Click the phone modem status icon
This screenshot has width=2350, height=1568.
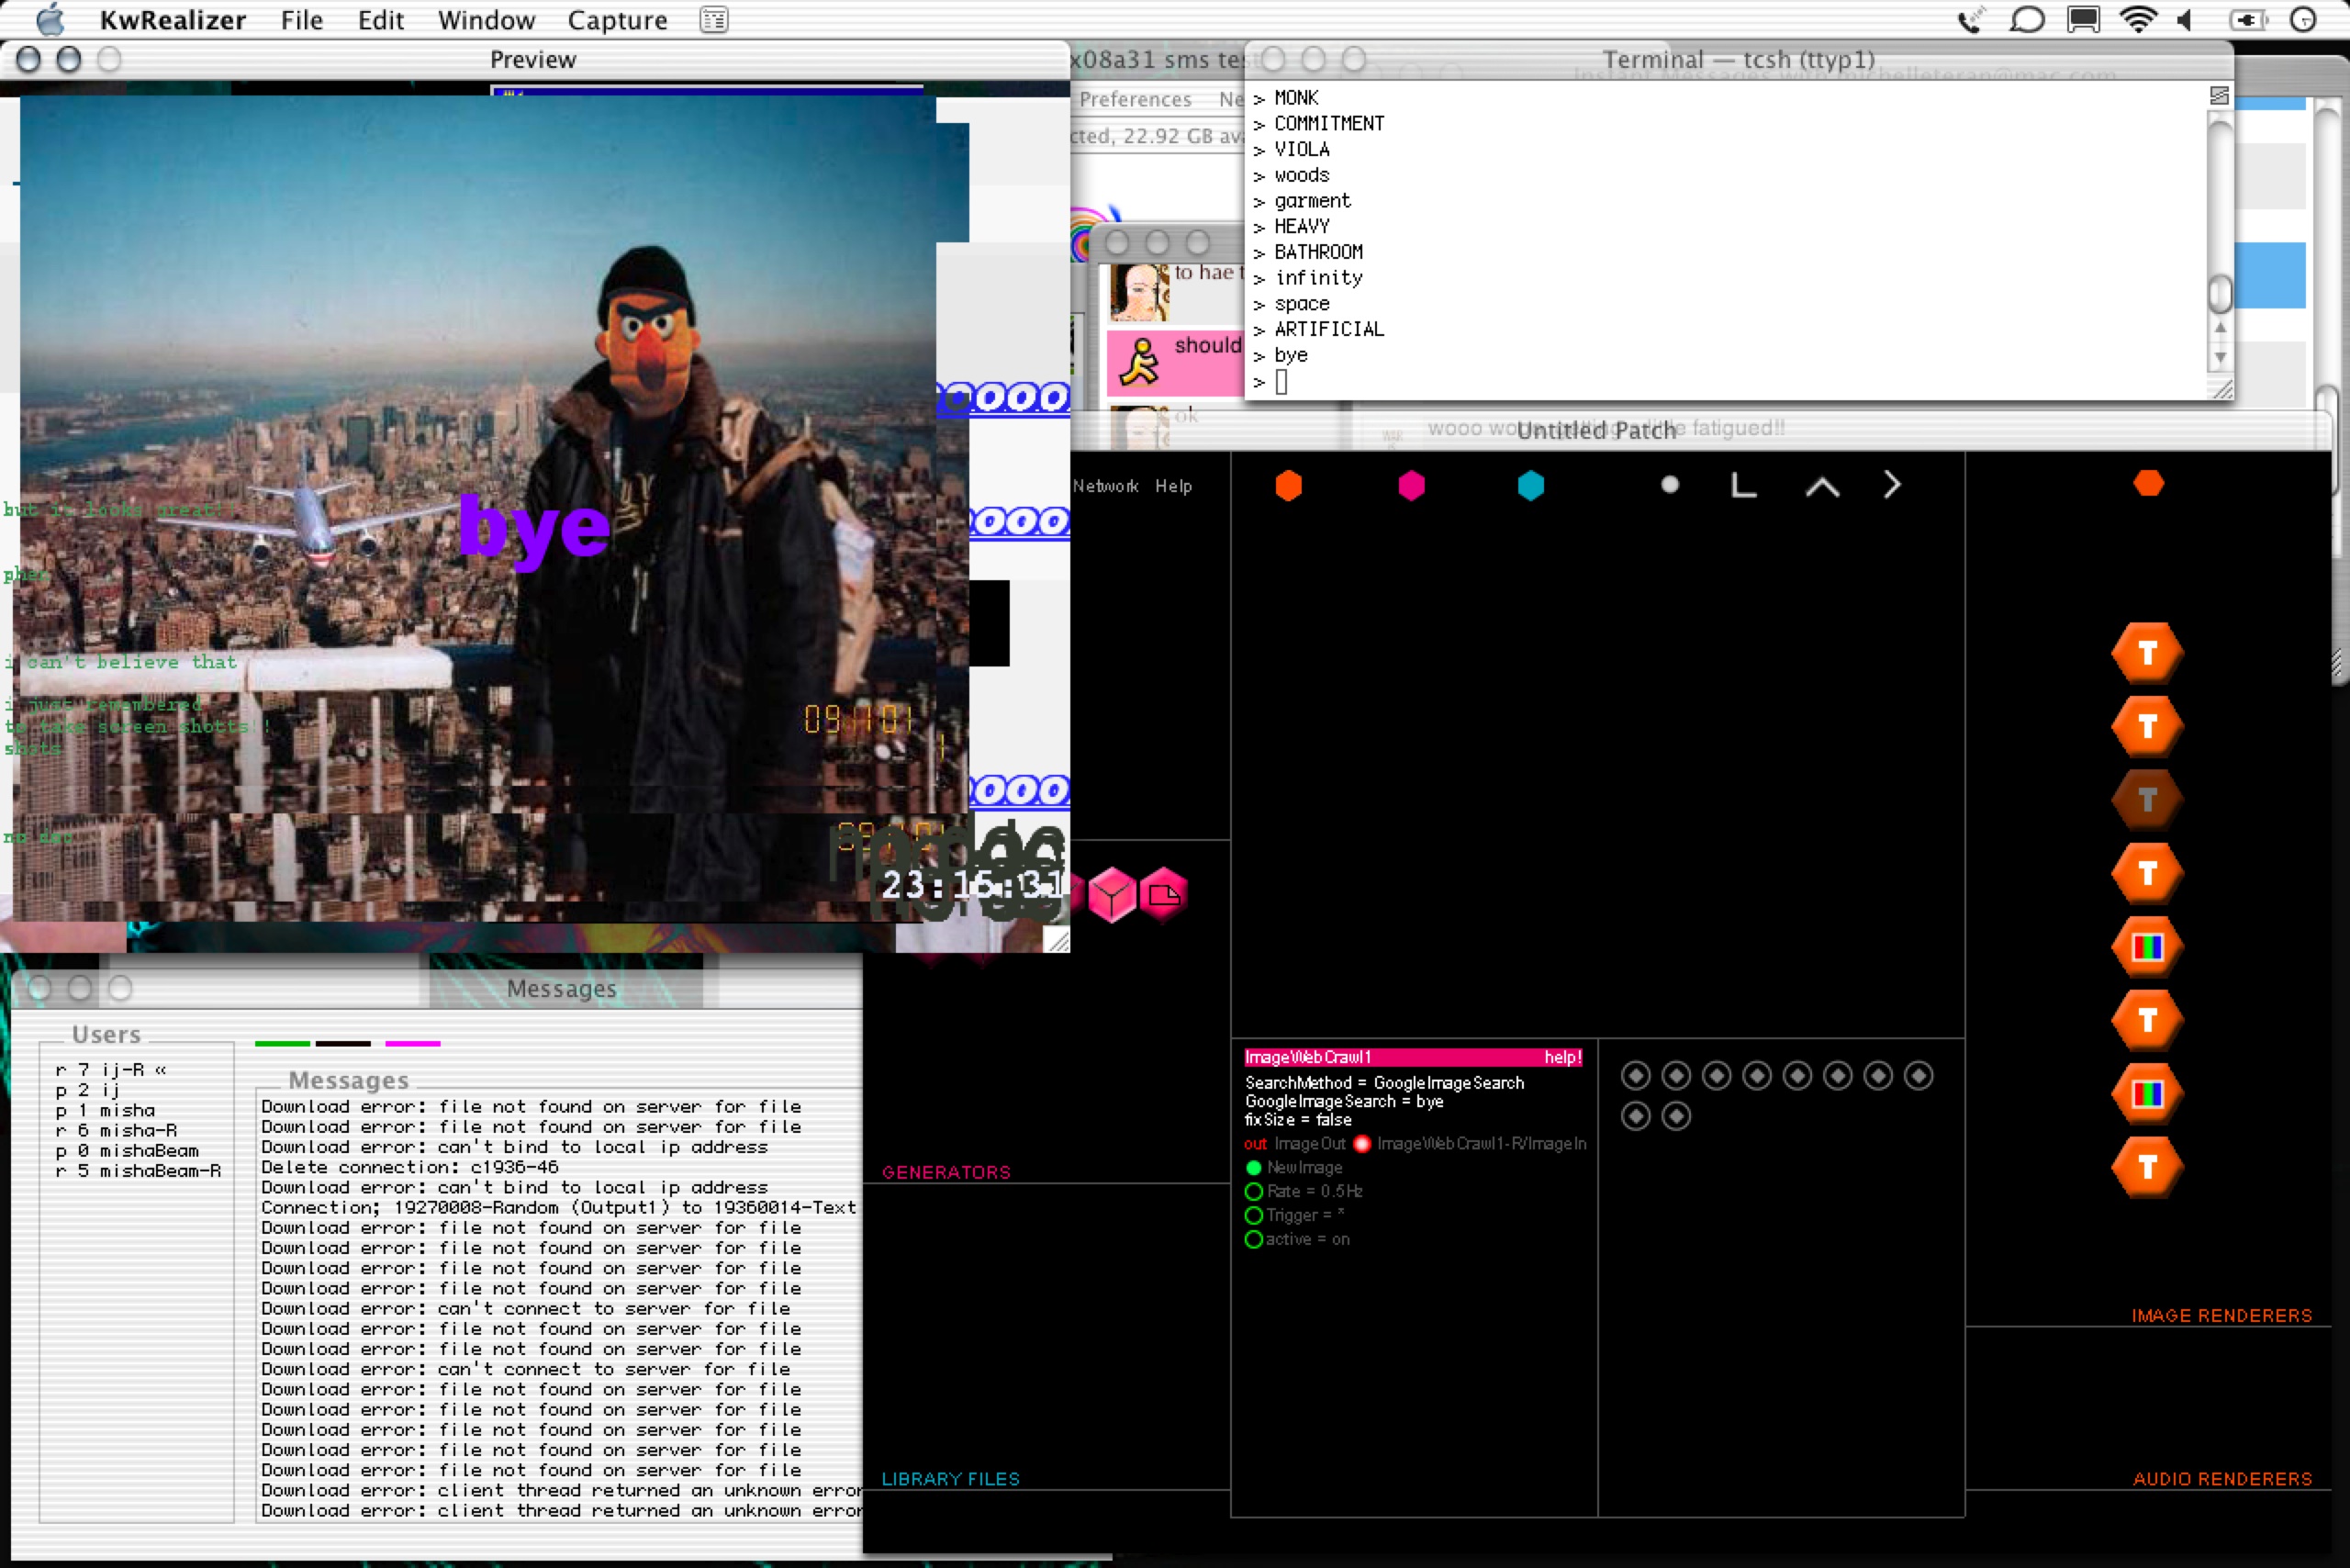1971,20
